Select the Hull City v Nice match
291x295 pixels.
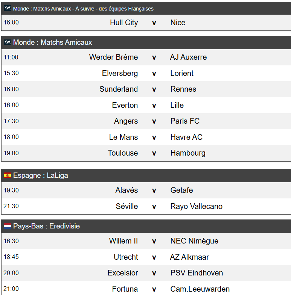click(146, 23)
